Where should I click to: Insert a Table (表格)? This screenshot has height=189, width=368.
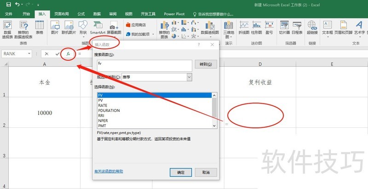(40, 28)
